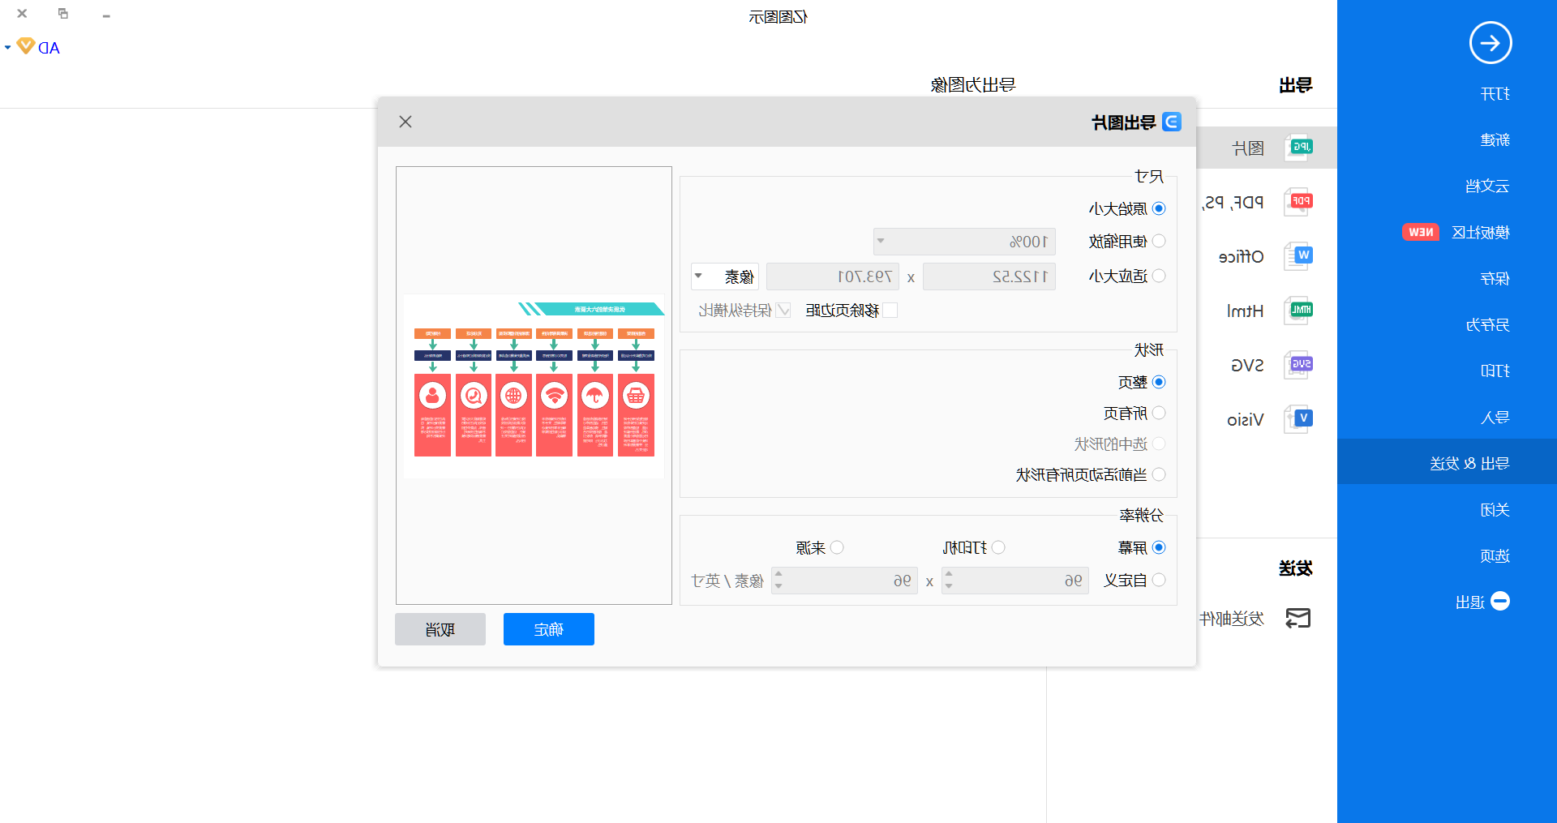The image size is (1557, 823).
Task: Open the 100% zoom dropdown
Action: 964,242
